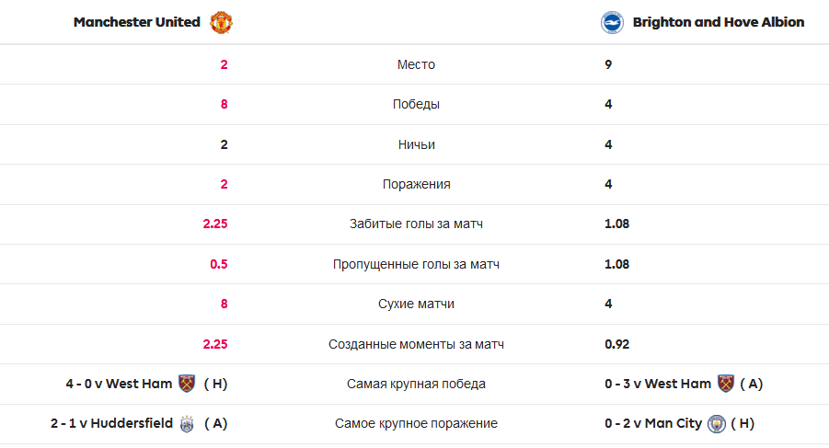Click the Сухие матчи row label
Image resolution: width=829 pixels, height=448 pixels.
pos(416,304)
